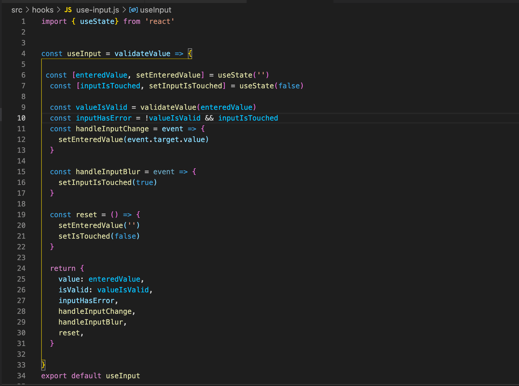Click 'useState' in the import statement
Viewport: 519px width, 386px height.
coord(97,21)
